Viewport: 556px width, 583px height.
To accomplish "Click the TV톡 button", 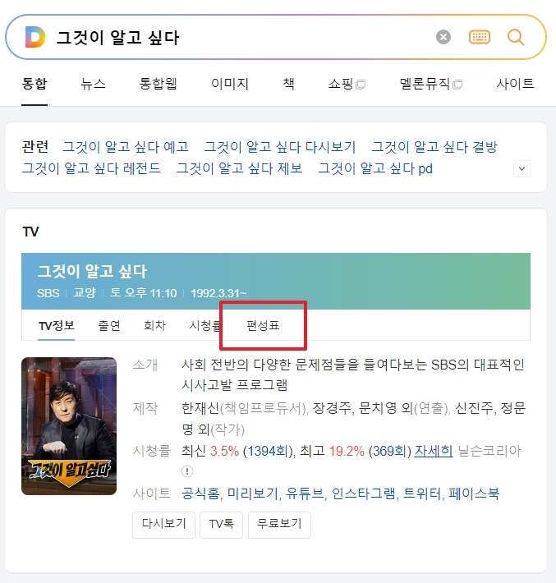I will (221, 525).
